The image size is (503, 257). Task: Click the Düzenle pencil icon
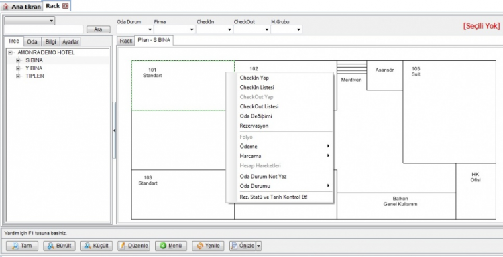tap(123, 246)
